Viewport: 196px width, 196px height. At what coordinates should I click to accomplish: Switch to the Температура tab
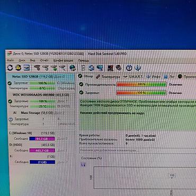coord(108,77)
